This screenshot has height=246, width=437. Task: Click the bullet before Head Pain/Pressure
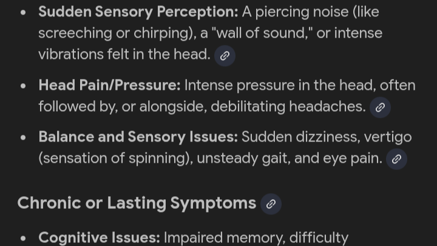[23, 86]
